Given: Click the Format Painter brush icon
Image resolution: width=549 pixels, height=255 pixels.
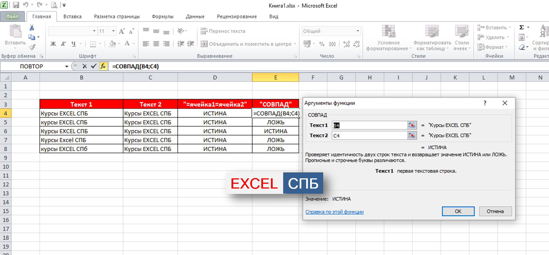Looking at the screenshot, I should pos(32,47).
